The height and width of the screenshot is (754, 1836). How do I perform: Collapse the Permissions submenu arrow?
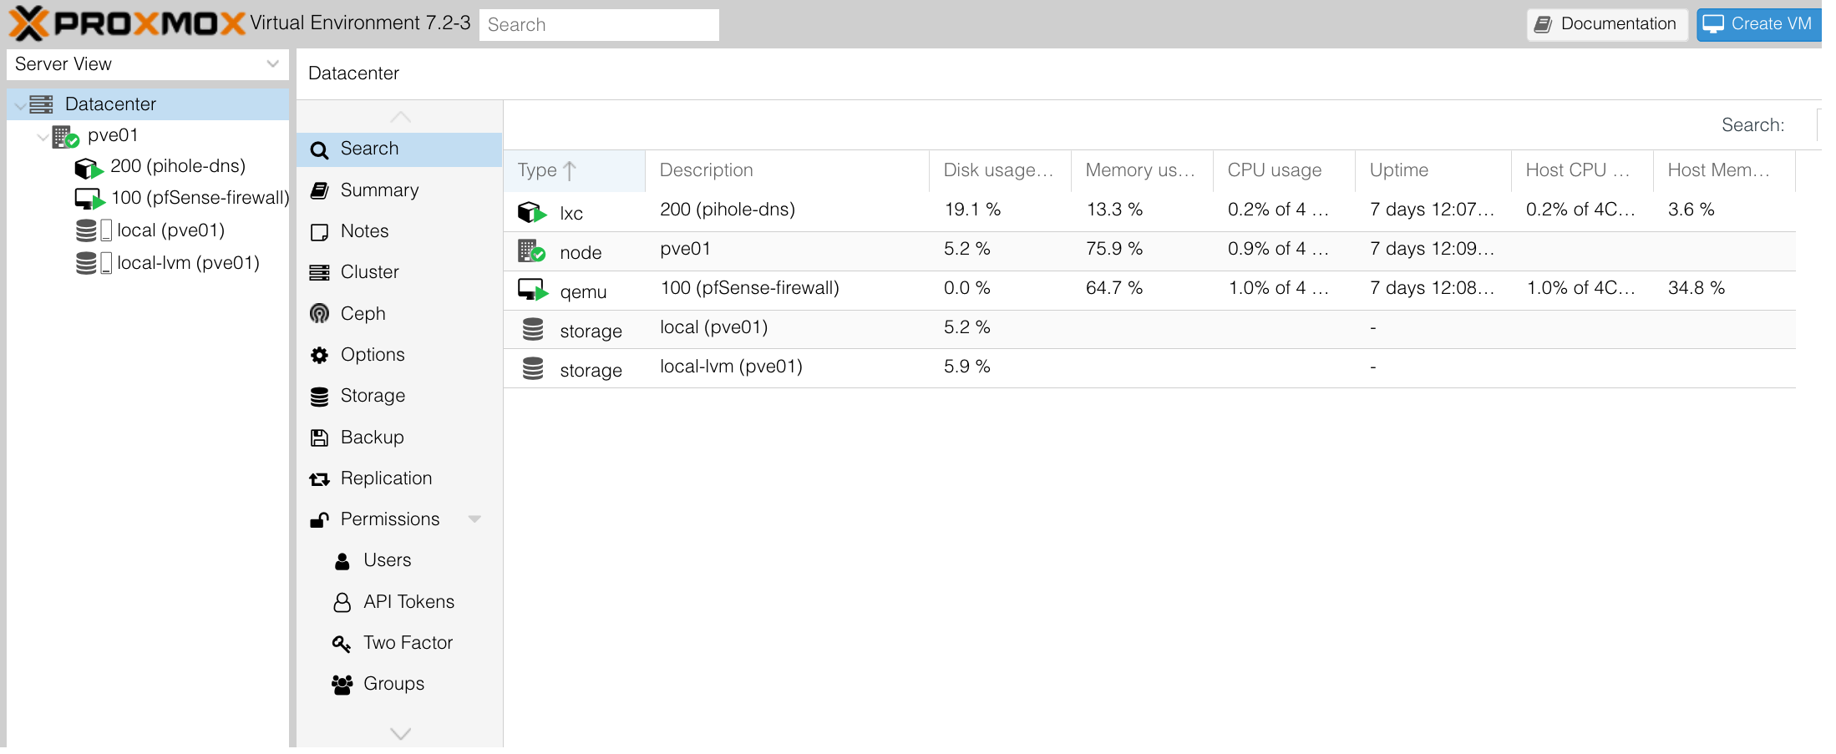coord(475,519)
